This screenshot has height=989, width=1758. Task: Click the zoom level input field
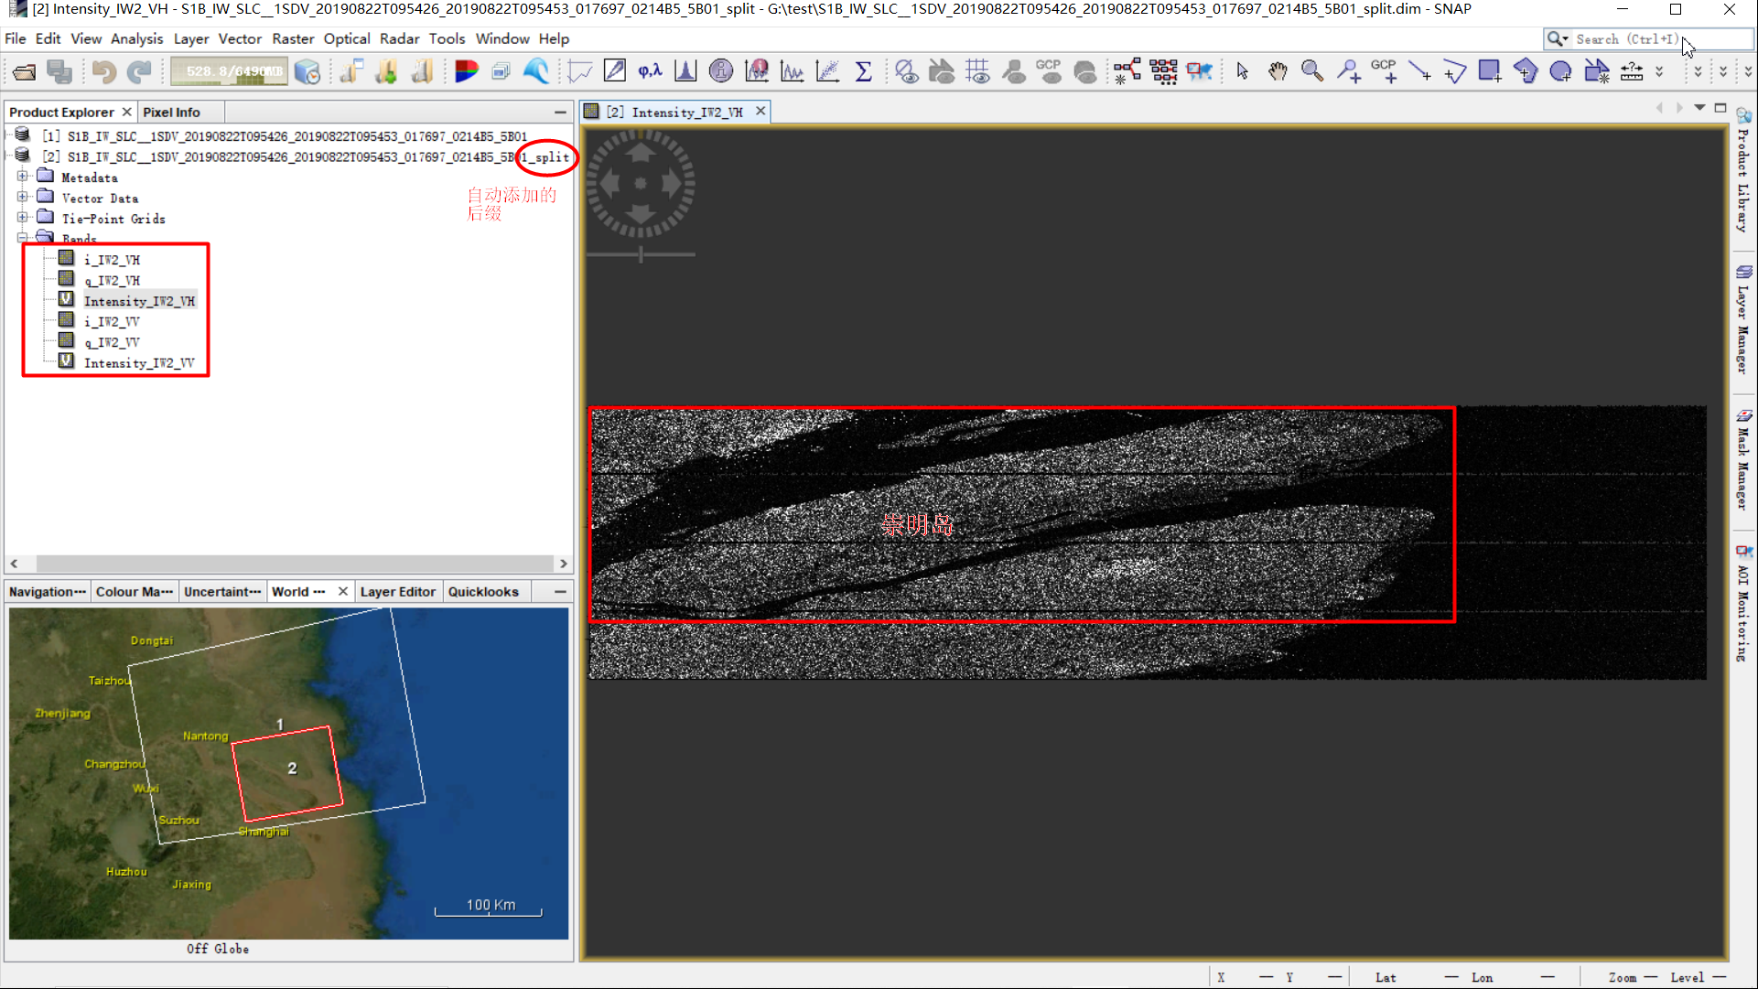pyautogui.click(x=1655, y=977)
